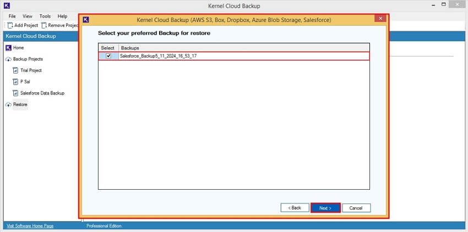Click the Backup Projects cloud icon
This screenshot has width=468, height=232.
[8, 59]
